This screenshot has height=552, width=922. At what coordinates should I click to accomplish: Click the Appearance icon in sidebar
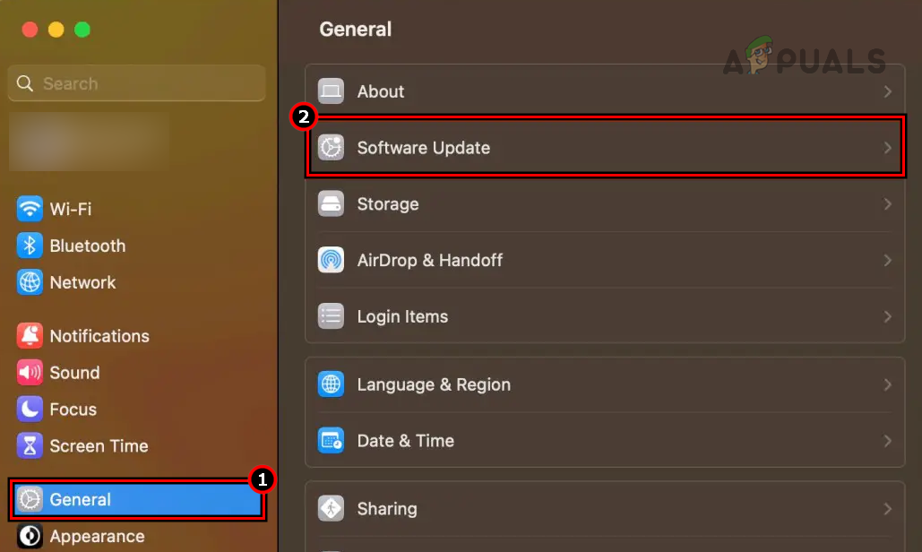pyautogui.click(x=30, y=536)
